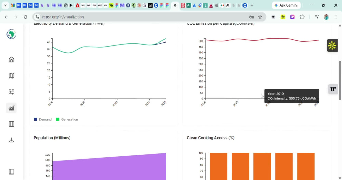Click the Africa globe logo

coord(11,34)
